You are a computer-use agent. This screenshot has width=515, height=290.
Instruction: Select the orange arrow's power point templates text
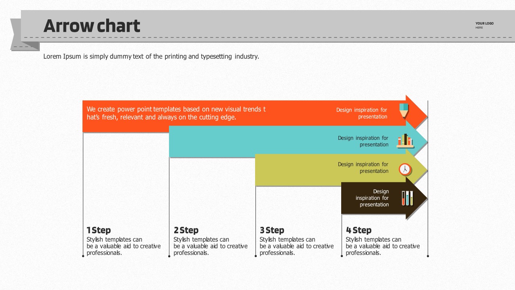point(176,113)
